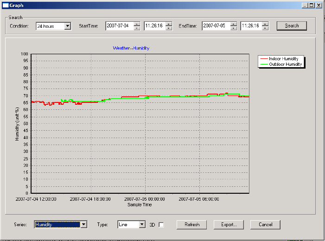Viewport: 325px width, 241px height.
Task: Click the x-axis label 2007-07-05 00:00:00
Action: tap(145, 199)
